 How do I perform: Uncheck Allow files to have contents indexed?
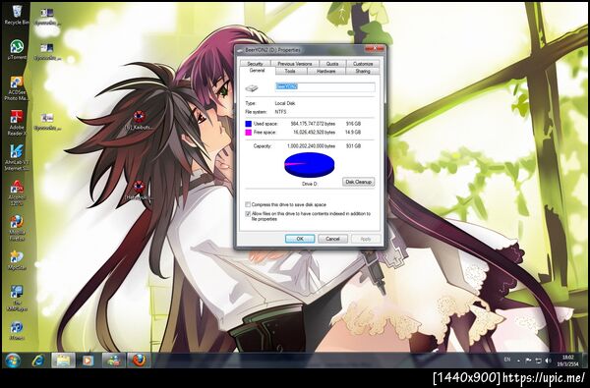(x=248, y=214)
